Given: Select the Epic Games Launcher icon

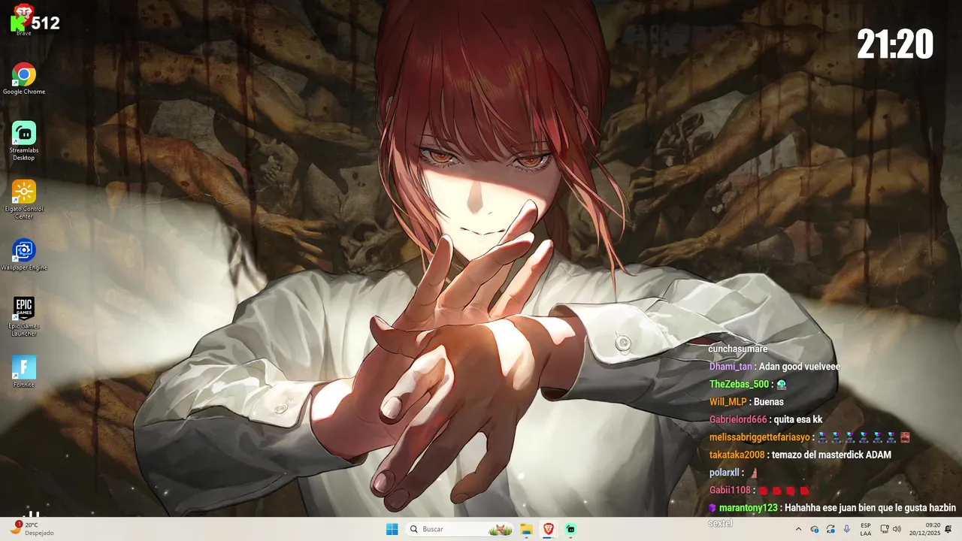Looking at the screenshot, I should tap(24, 317).
